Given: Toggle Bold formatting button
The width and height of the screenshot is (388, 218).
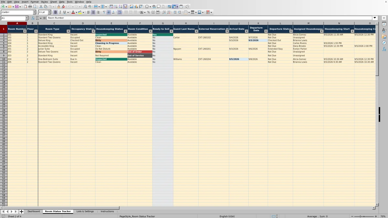Looking at the screenshot, I should click(x=55, y=12).
